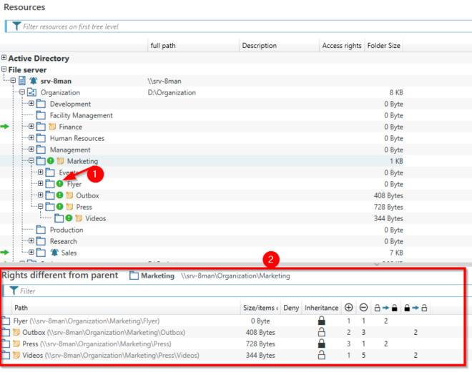Click the srv-8man server icon
472x375 pixels.
tap(21, 81)
